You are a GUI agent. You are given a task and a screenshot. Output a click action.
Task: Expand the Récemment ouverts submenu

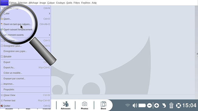coord(26,35)
